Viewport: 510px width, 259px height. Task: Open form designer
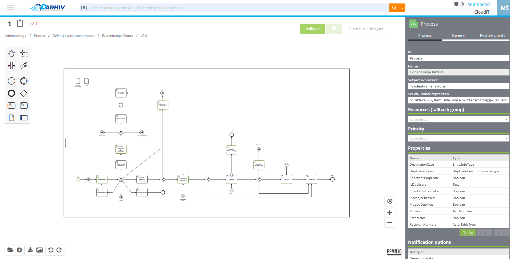[366, 29]
